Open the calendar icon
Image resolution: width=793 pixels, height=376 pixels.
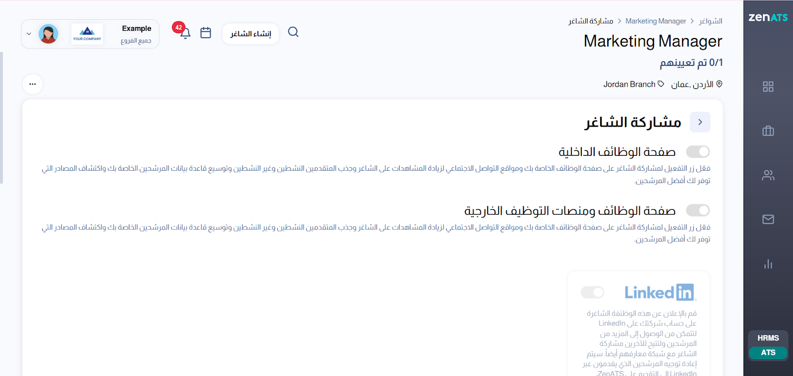[x=206, y=33]
